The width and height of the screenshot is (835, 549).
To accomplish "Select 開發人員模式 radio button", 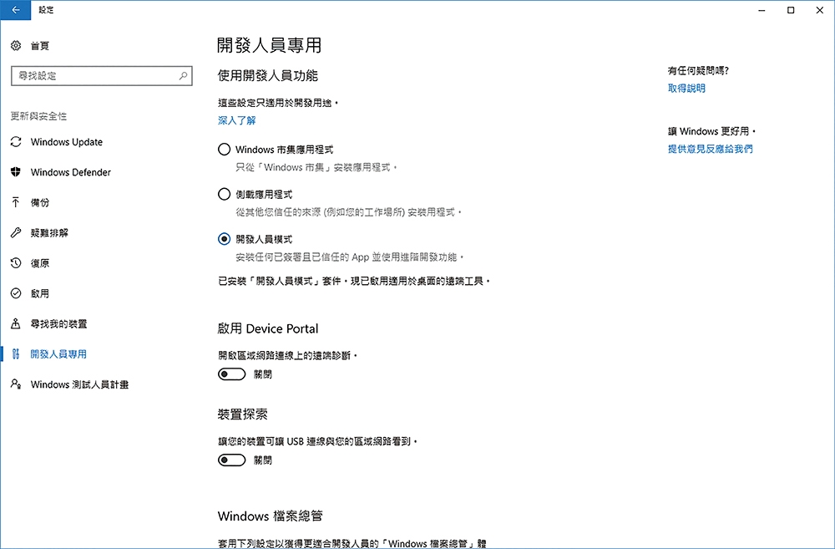I will [x=224, y=239].
